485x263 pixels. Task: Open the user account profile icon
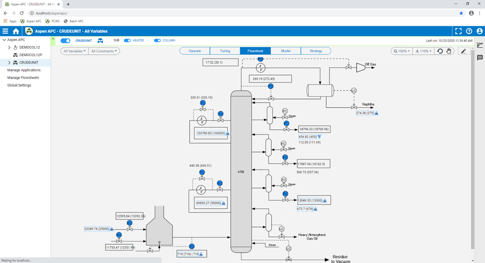pos(480,31)
